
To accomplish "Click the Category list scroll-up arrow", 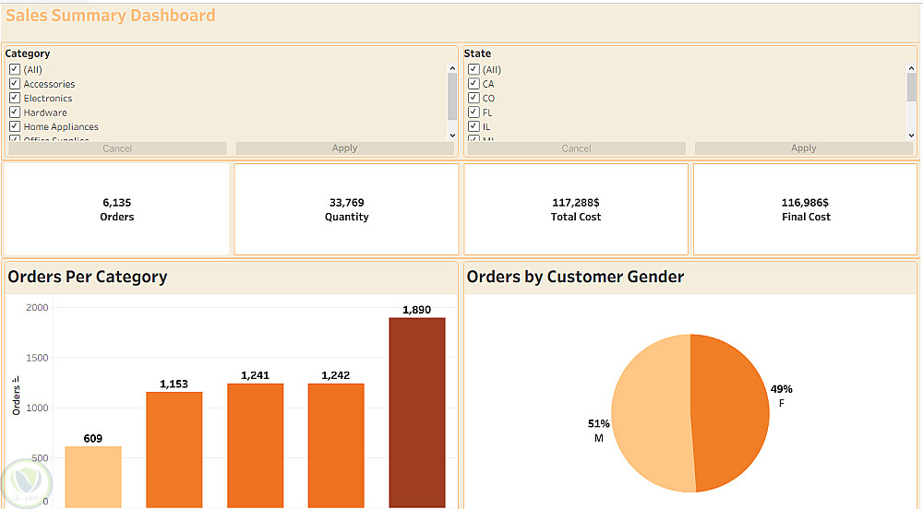I will coord(452,68).
